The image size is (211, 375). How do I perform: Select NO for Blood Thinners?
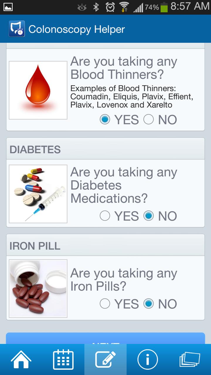coord(149,120)
